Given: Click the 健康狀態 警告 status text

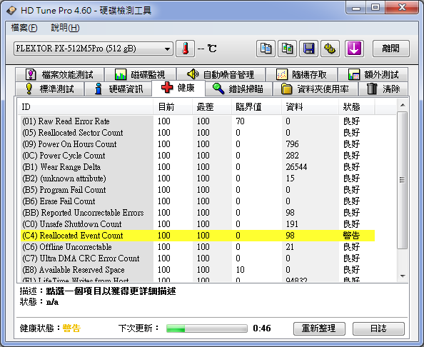Looking at the screenshot, I should tap(71, 328).
